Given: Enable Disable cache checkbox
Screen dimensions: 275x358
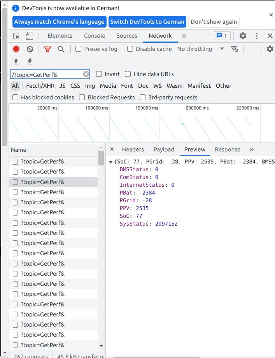Looking at the screenshot, I should [x=130, y=49].
